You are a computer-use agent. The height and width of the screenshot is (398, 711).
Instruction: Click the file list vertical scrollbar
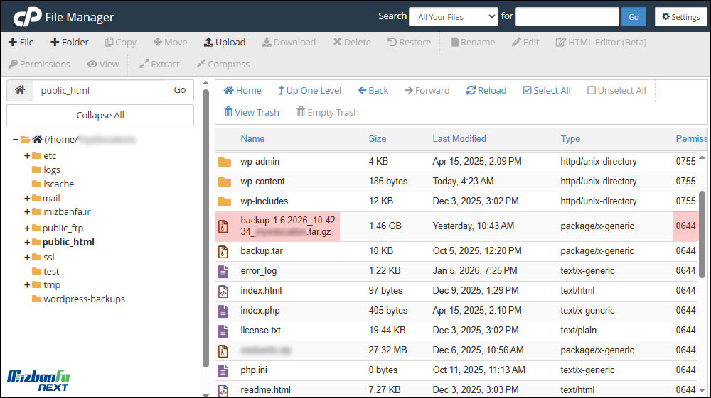click(x=704, y=227)
